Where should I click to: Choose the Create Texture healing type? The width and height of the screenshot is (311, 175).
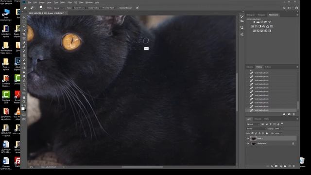point(94,8)
